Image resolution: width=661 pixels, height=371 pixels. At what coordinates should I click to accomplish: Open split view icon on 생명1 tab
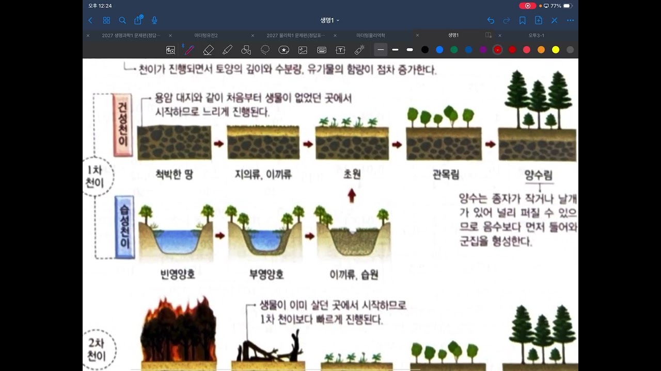488,36
